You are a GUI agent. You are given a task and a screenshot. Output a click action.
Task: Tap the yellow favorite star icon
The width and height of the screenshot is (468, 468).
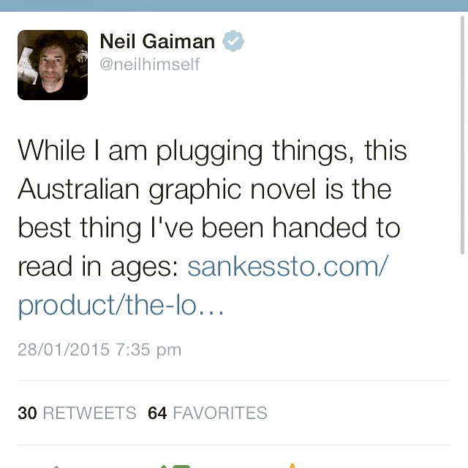[292, 465]
